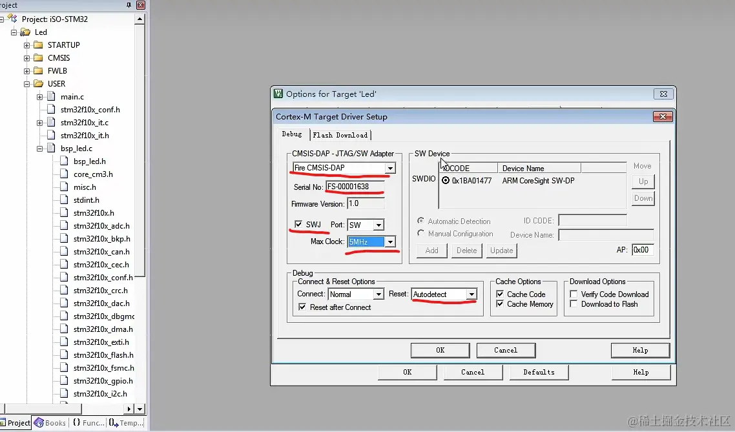This screenshot has width=735, height=432.
Task: Click Cancel in Options for Target dialog
Action: click(473, 372)
